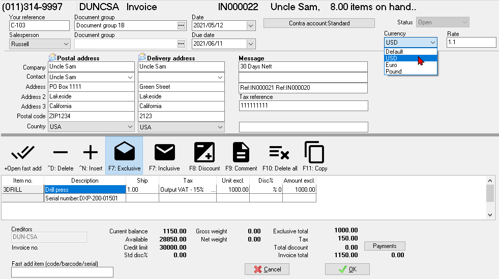499x279 pixels.
Task: Choose Pound in the currency dropdown list
Action: [x=393, y=72]
